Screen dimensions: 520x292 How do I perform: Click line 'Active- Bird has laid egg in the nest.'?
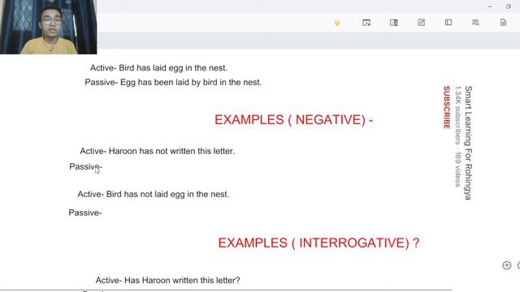point(159,68)
